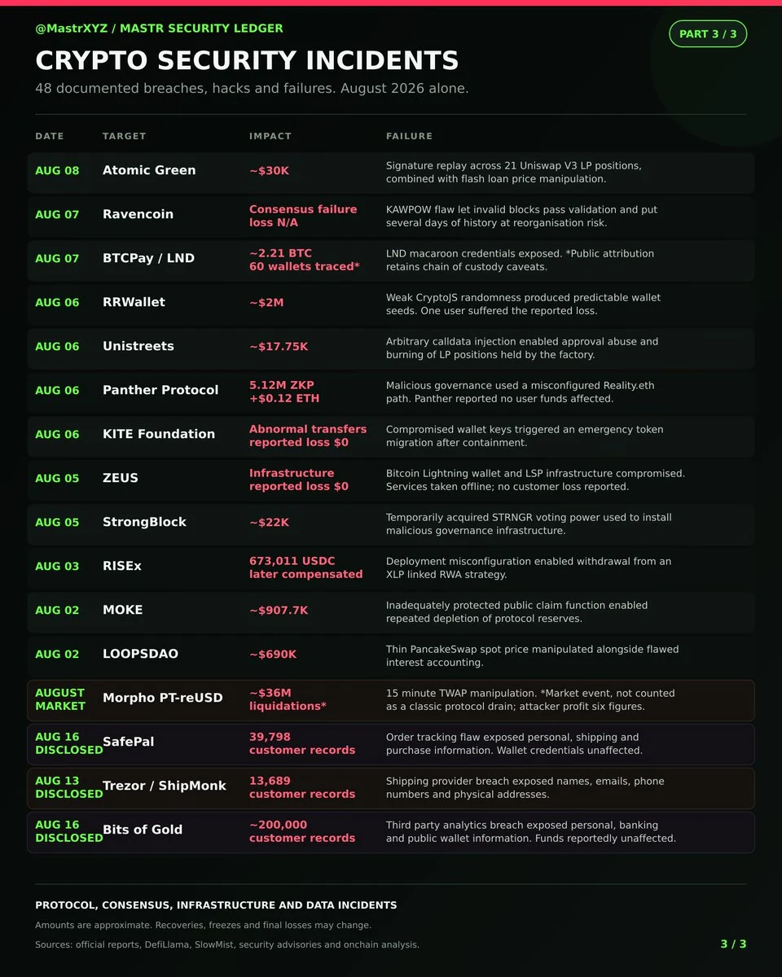The height and width of the screenshot is (977, 782).
Task: Select the ZEUS infrastructure incident row
Action: [391, 480]
